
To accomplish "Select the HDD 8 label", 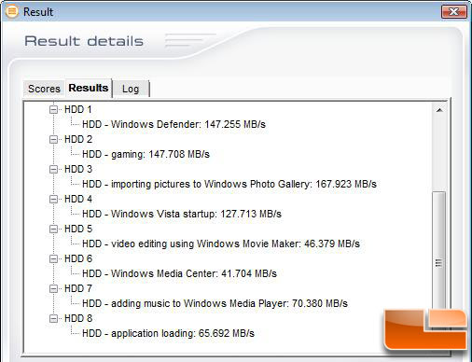I will click(78, 318).
